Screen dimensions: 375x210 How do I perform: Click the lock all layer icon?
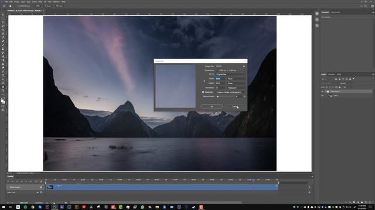pyautogui.click(x=340, y=87)
